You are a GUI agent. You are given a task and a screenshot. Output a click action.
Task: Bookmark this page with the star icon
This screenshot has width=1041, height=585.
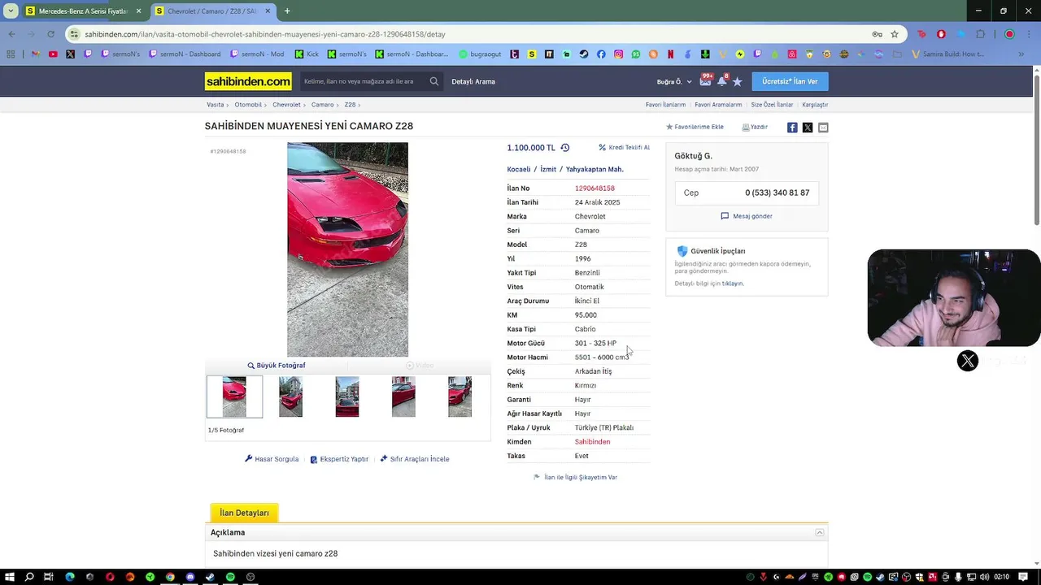(895, 34)
